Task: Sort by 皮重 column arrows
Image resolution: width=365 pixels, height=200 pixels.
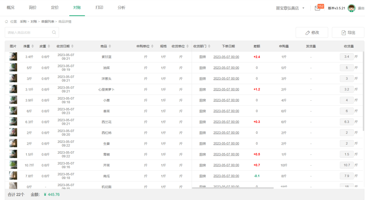Action: coord(49,46)
